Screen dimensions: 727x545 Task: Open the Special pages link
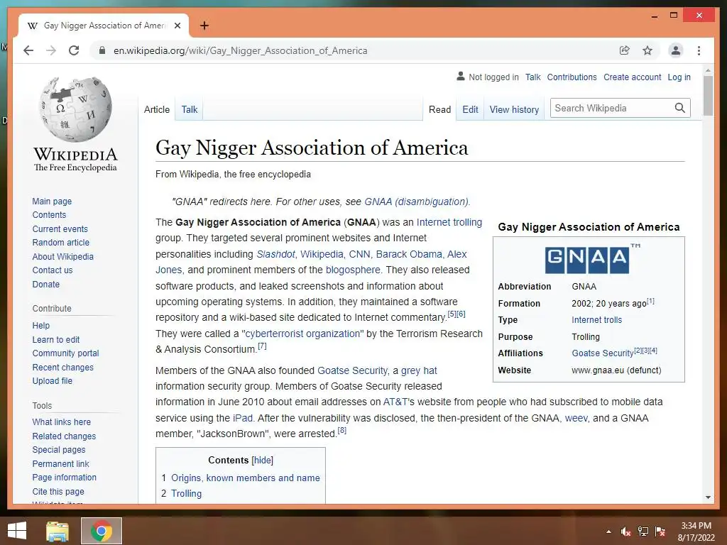pyautogui.click(x=59, y=449)
